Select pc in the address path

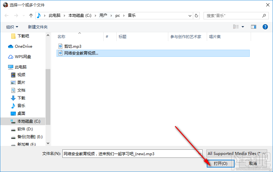pos(118,15)
